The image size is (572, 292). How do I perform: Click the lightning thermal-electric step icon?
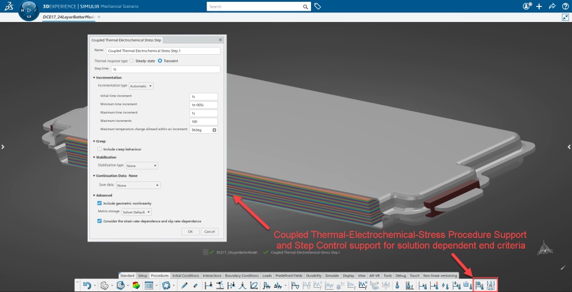(445, 286)
